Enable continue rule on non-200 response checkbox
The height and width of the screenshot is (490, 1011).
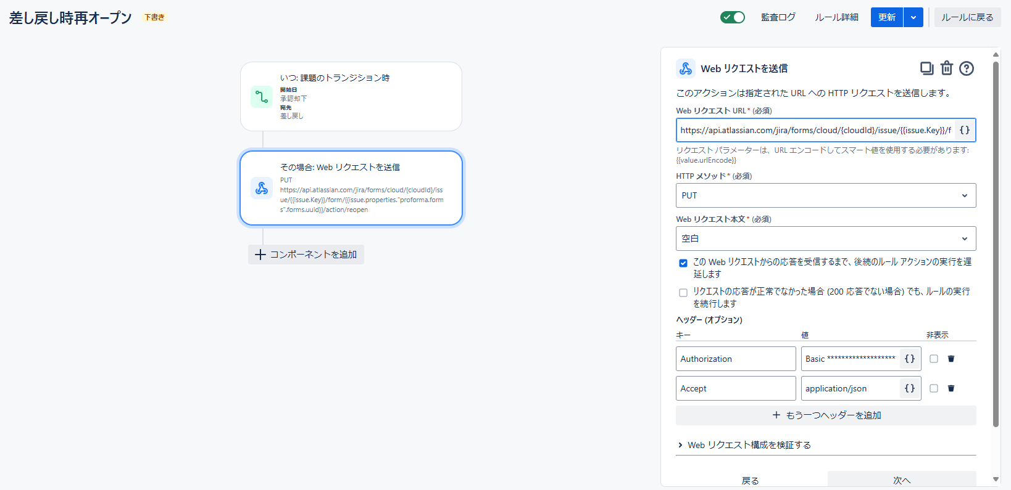(683, 293)
